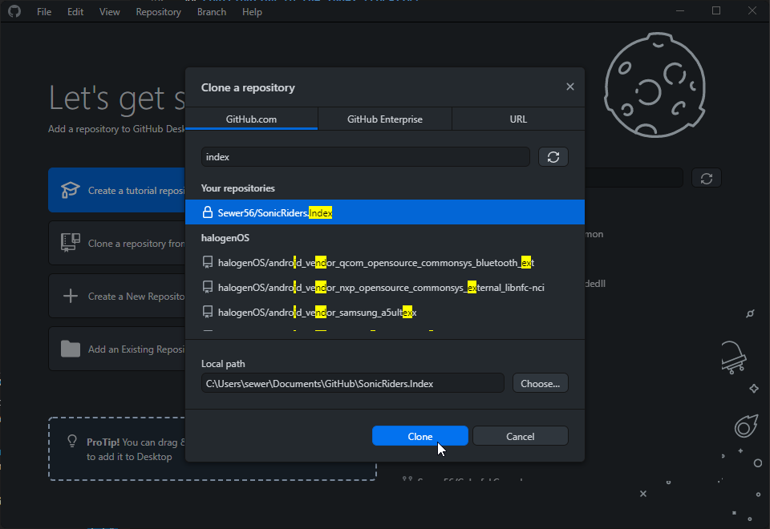Select the commonsys_bluetooth_ext repository row
This screenshot has height=529, width=770.
(x=385, y=263)
